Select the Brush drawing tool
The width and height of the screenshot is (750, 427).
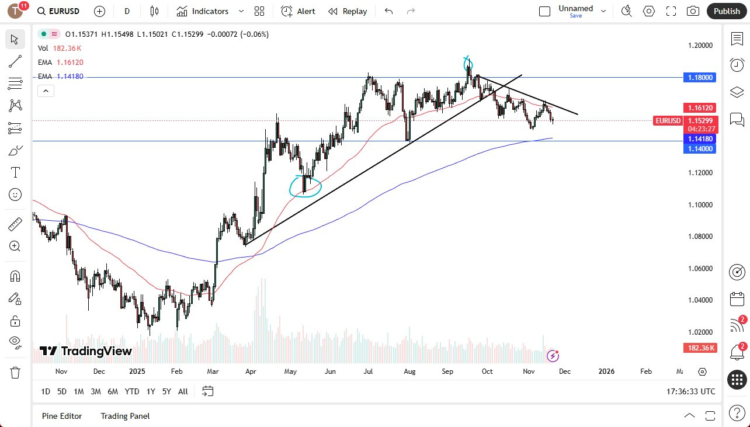[15, 150]
